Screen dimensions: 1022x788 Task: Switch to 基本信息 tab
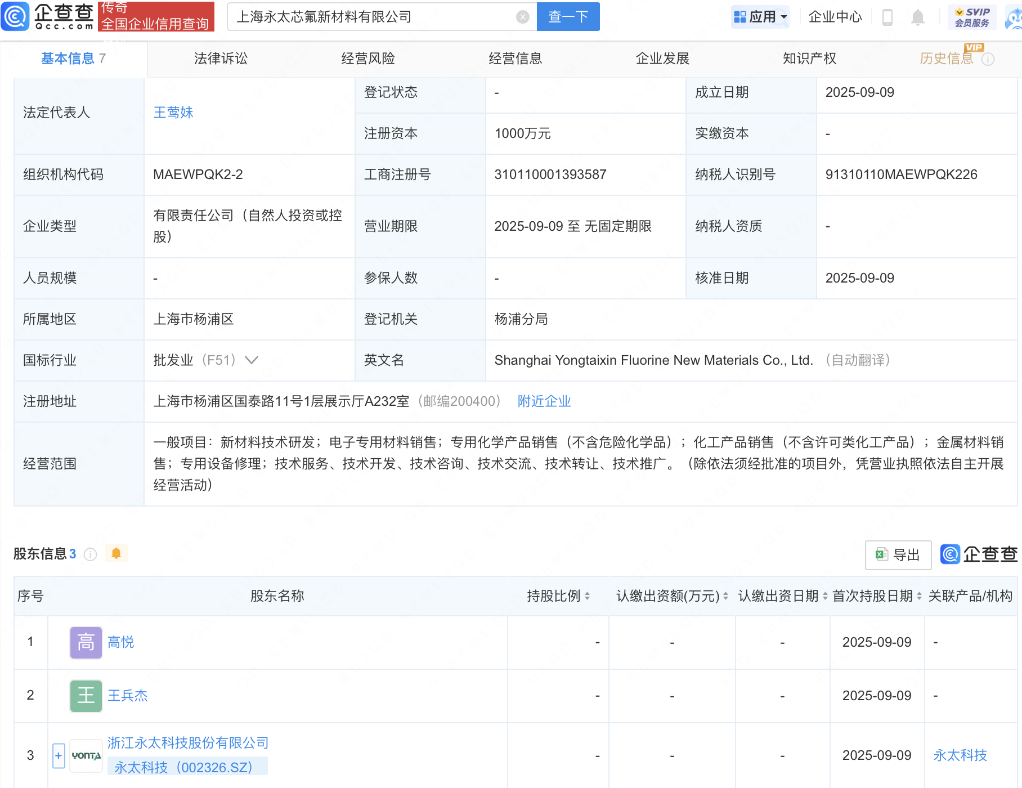(73, 59)
